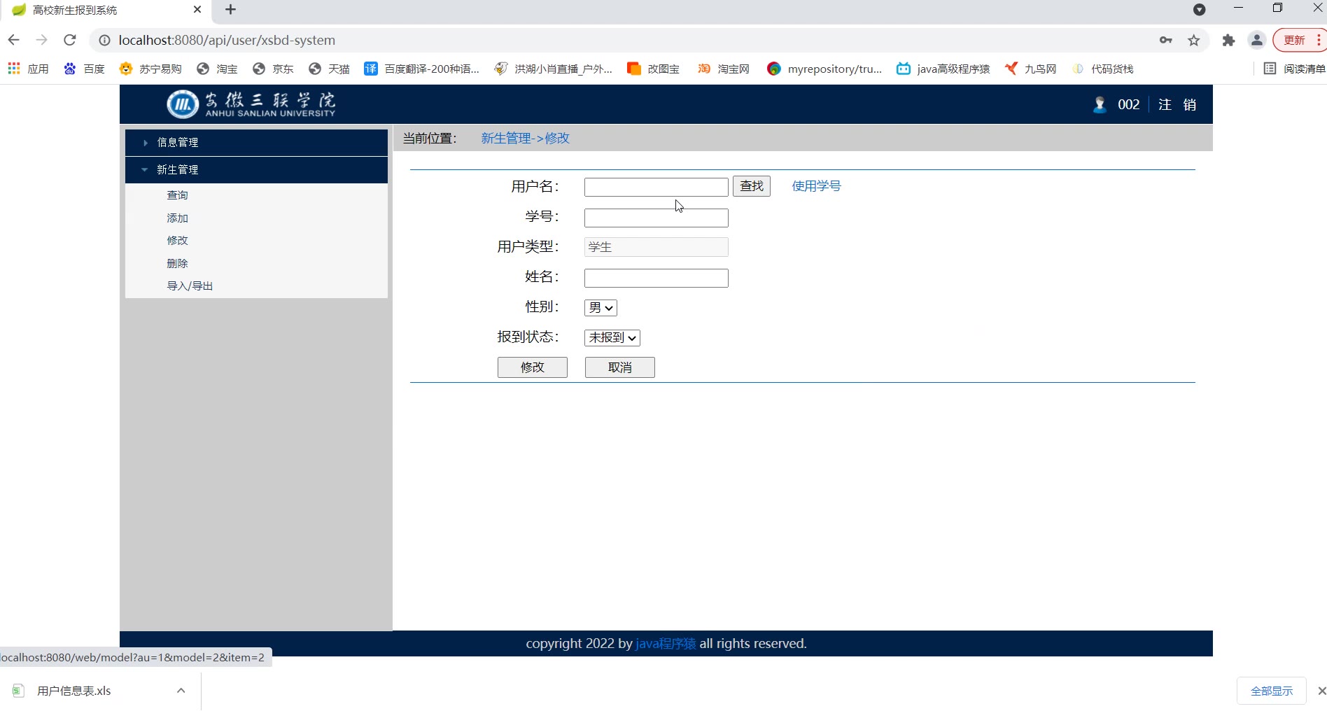Open the 百度 bookmark
Screen dimensions: 1327x711
point(84,69)
